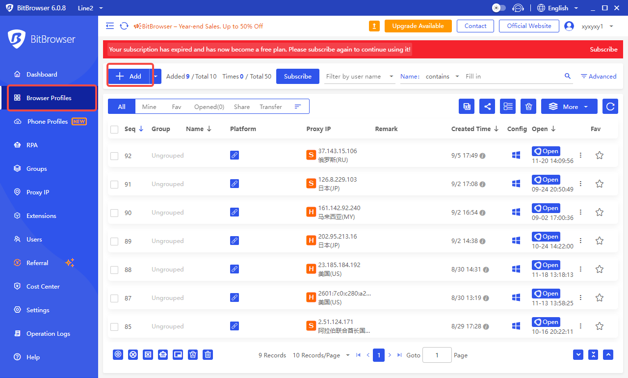
Task: Sort by the Created Time column
Action: point(475,129)
